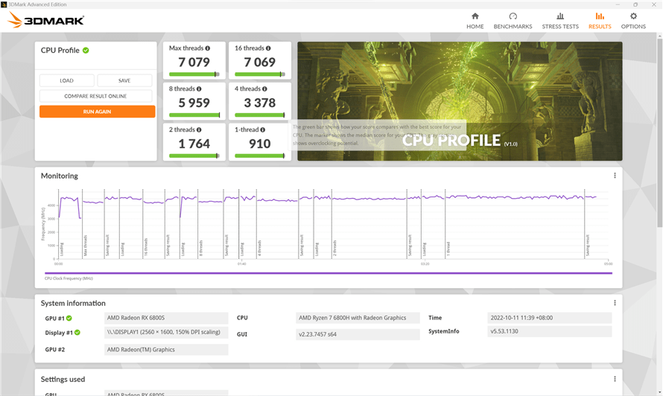Click the Save button
The width and height of the screenshot is (663, 396).
coord(124,80)
